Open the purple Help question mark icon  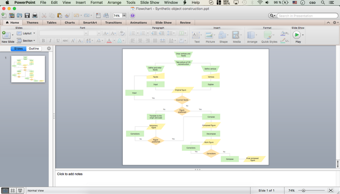point(132,16)
